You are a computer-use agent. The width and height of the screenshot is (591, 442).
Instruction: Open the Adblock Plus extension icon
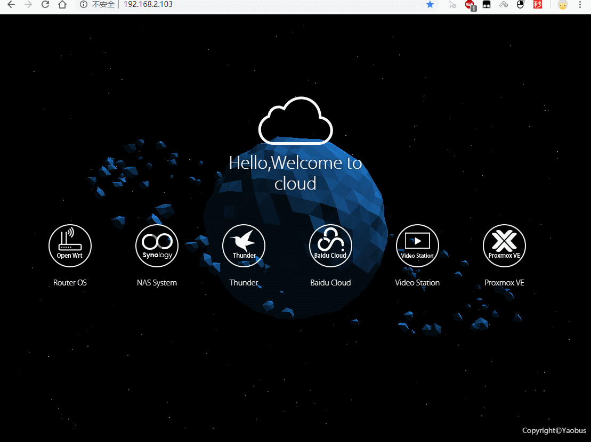tap(469, 5)
